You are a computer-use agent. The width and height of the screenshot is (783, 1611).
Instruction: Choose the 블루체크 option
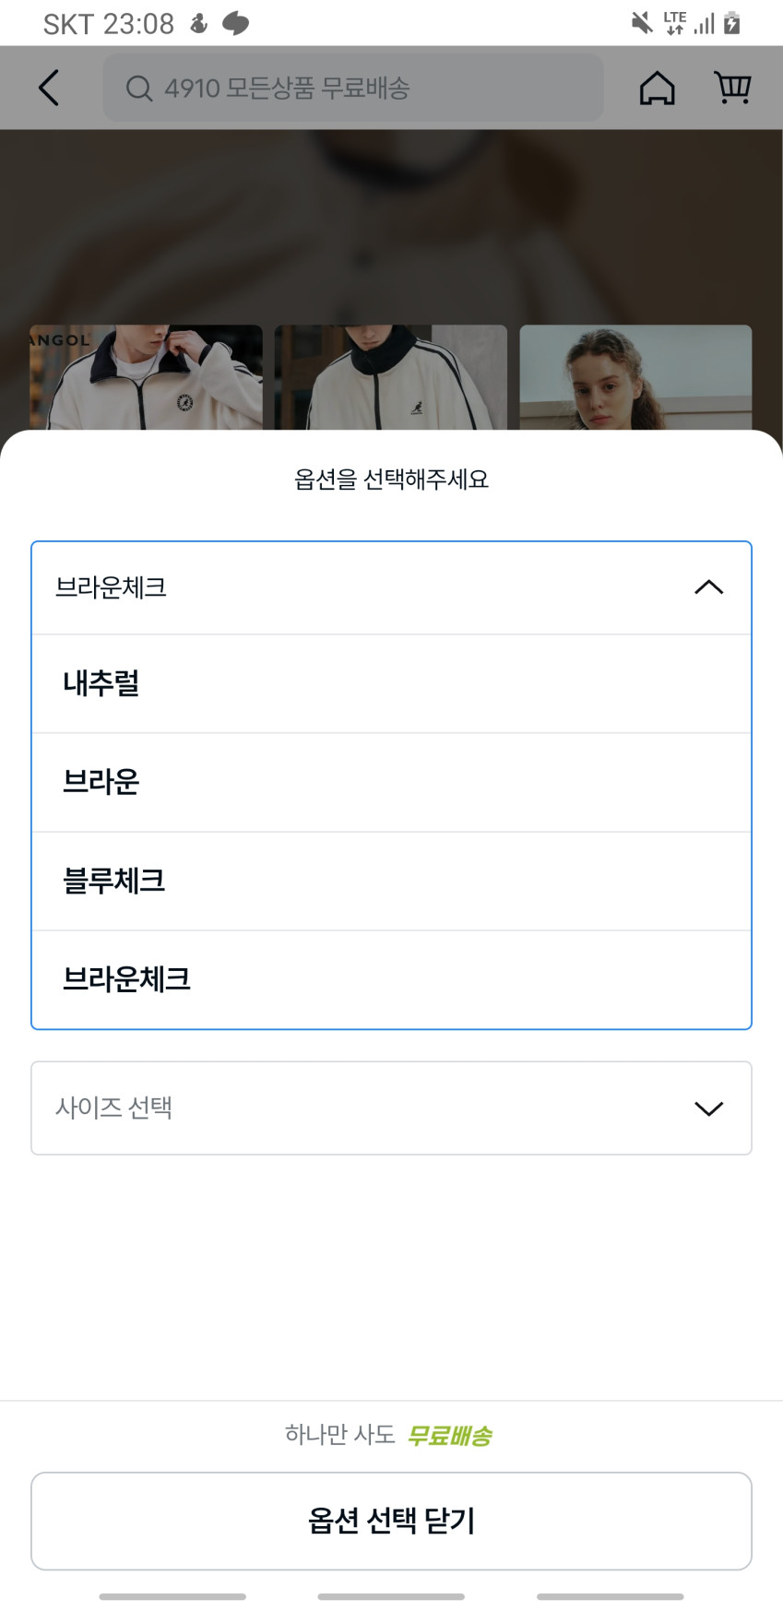pyautogui.click(x=391, y=881)
